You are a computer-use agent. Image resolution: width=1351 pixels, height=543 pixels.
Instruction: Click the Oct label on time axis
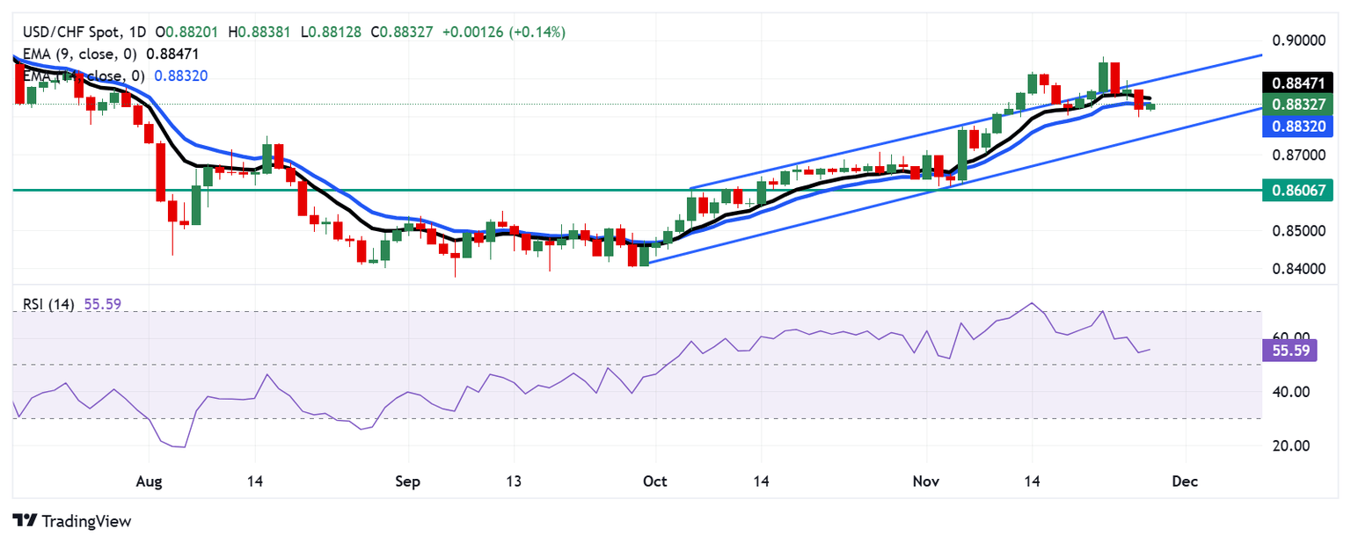coord(655,482)
